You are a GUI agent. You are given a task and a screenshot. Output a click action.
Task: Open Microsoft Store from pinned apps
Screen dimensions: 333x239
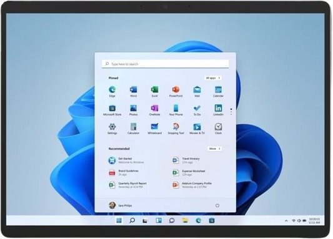[112, 110]
